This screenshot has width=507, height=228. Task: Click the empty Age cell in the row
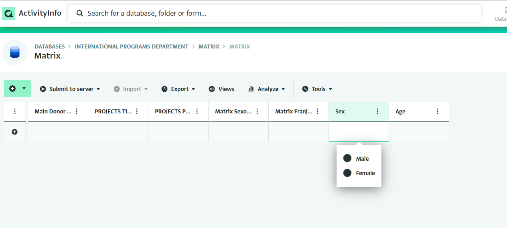click(419, 132)
